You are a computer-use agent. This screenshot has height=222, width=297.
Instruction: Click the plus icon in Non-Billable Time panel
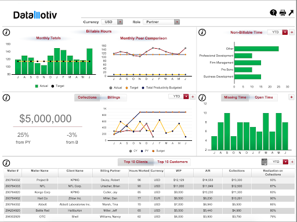coord(292,32)
